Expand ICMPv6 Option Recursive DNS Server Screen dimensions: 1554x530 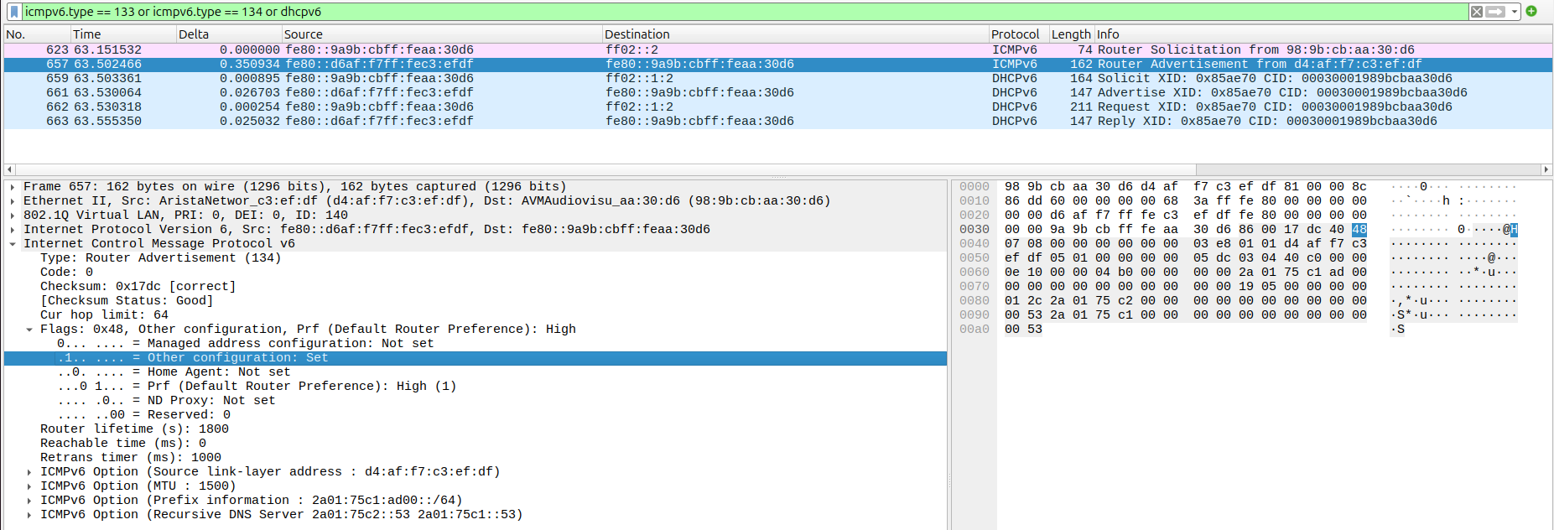pyautogui.click(x=29, y=515)
